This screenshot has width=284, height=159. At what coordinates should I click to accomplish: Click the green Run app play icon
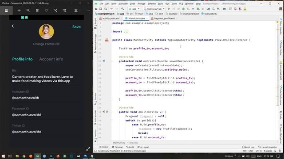pos(169,9)
